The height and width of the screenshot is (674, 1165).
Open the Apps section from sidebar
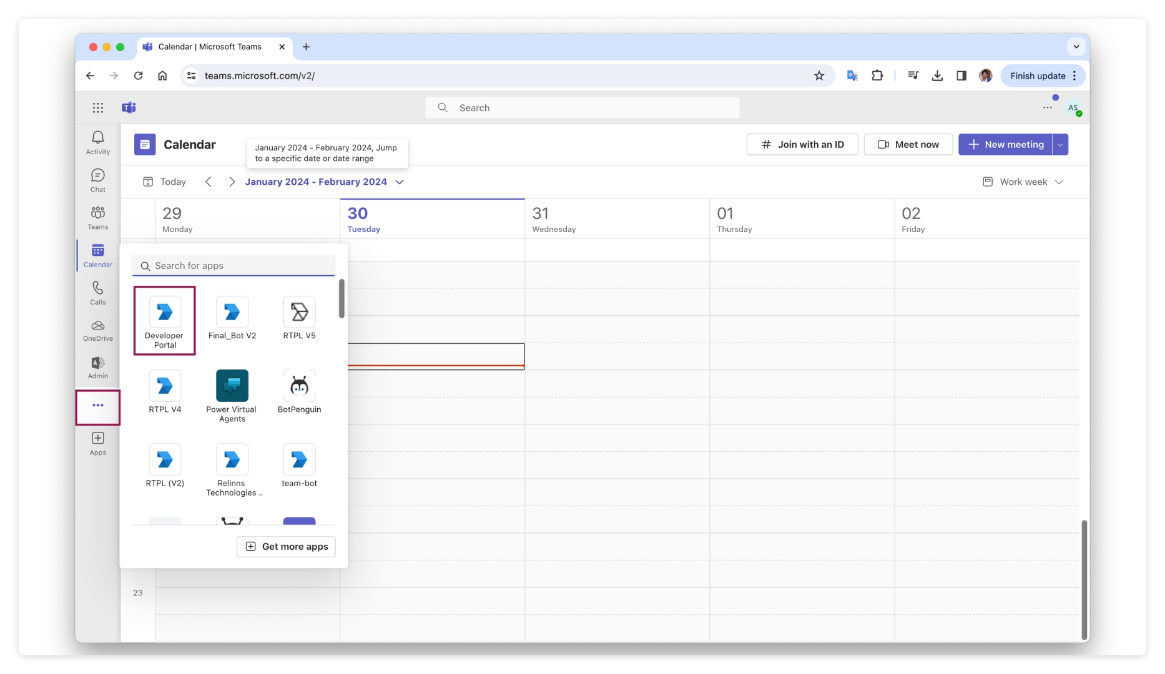pos(97,443)
